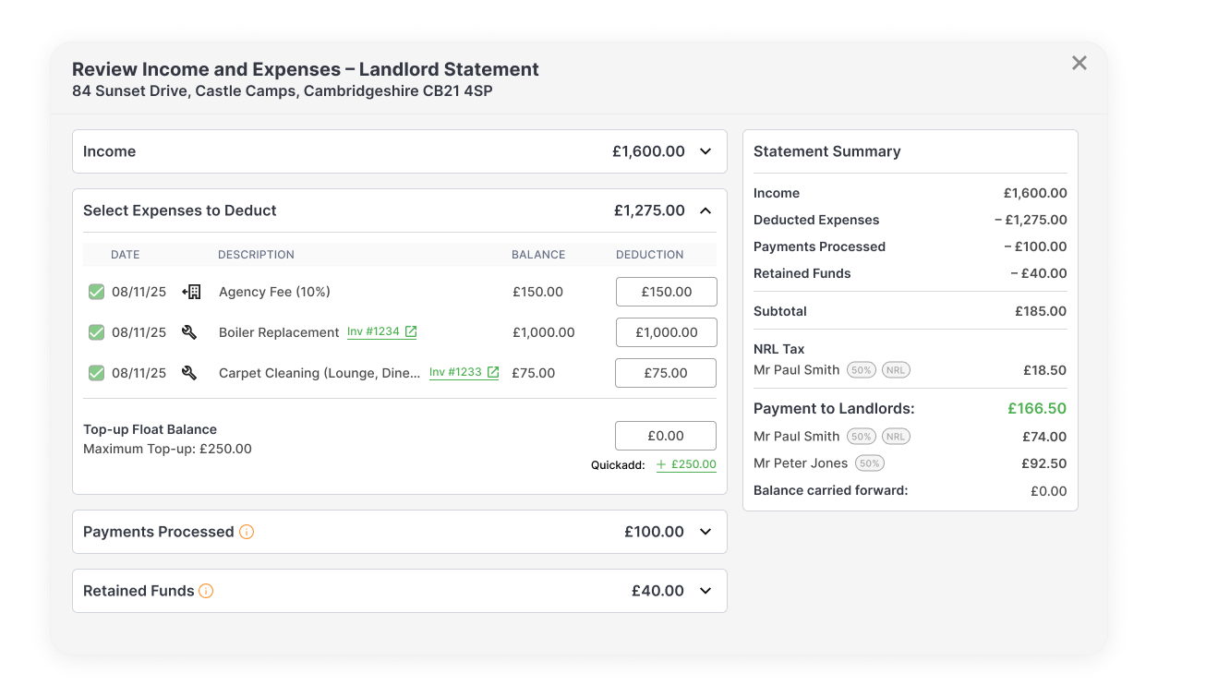Uncheck the Agency Fee expense checkbox
Screen dimensions: 1206x697
96,292
